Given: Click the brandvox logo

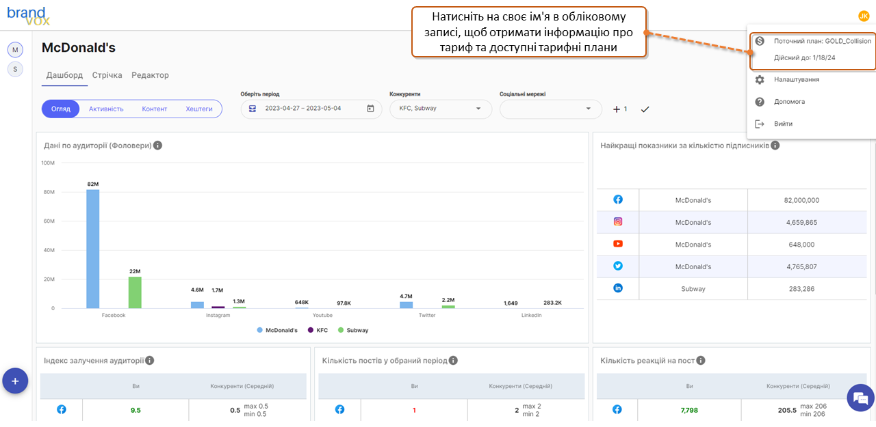Looking at the screenshot, I should click(x=28, y=15).
